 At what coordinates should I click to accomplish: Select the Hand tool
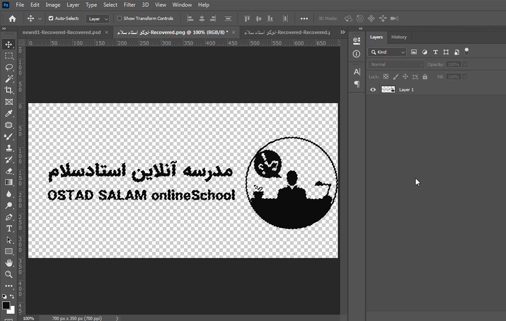pyautogui.click(x=9, y=263)
